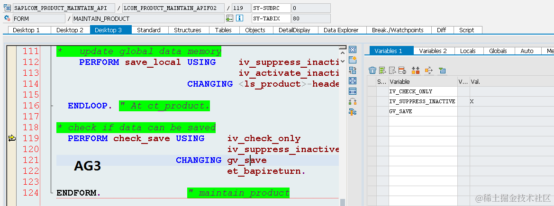Click the scroll down arrow of code editor

(342, 61)
